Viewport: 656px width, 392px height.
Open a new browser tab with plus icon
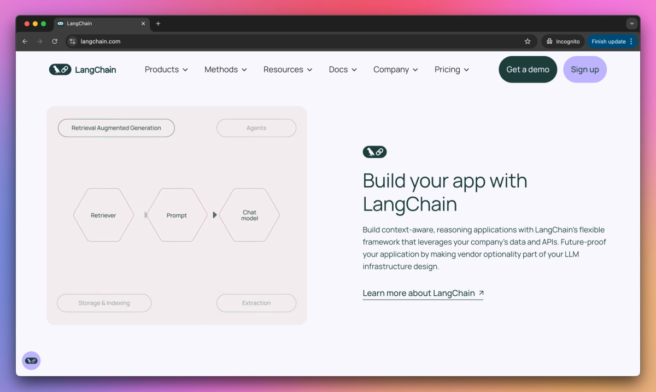158,24
